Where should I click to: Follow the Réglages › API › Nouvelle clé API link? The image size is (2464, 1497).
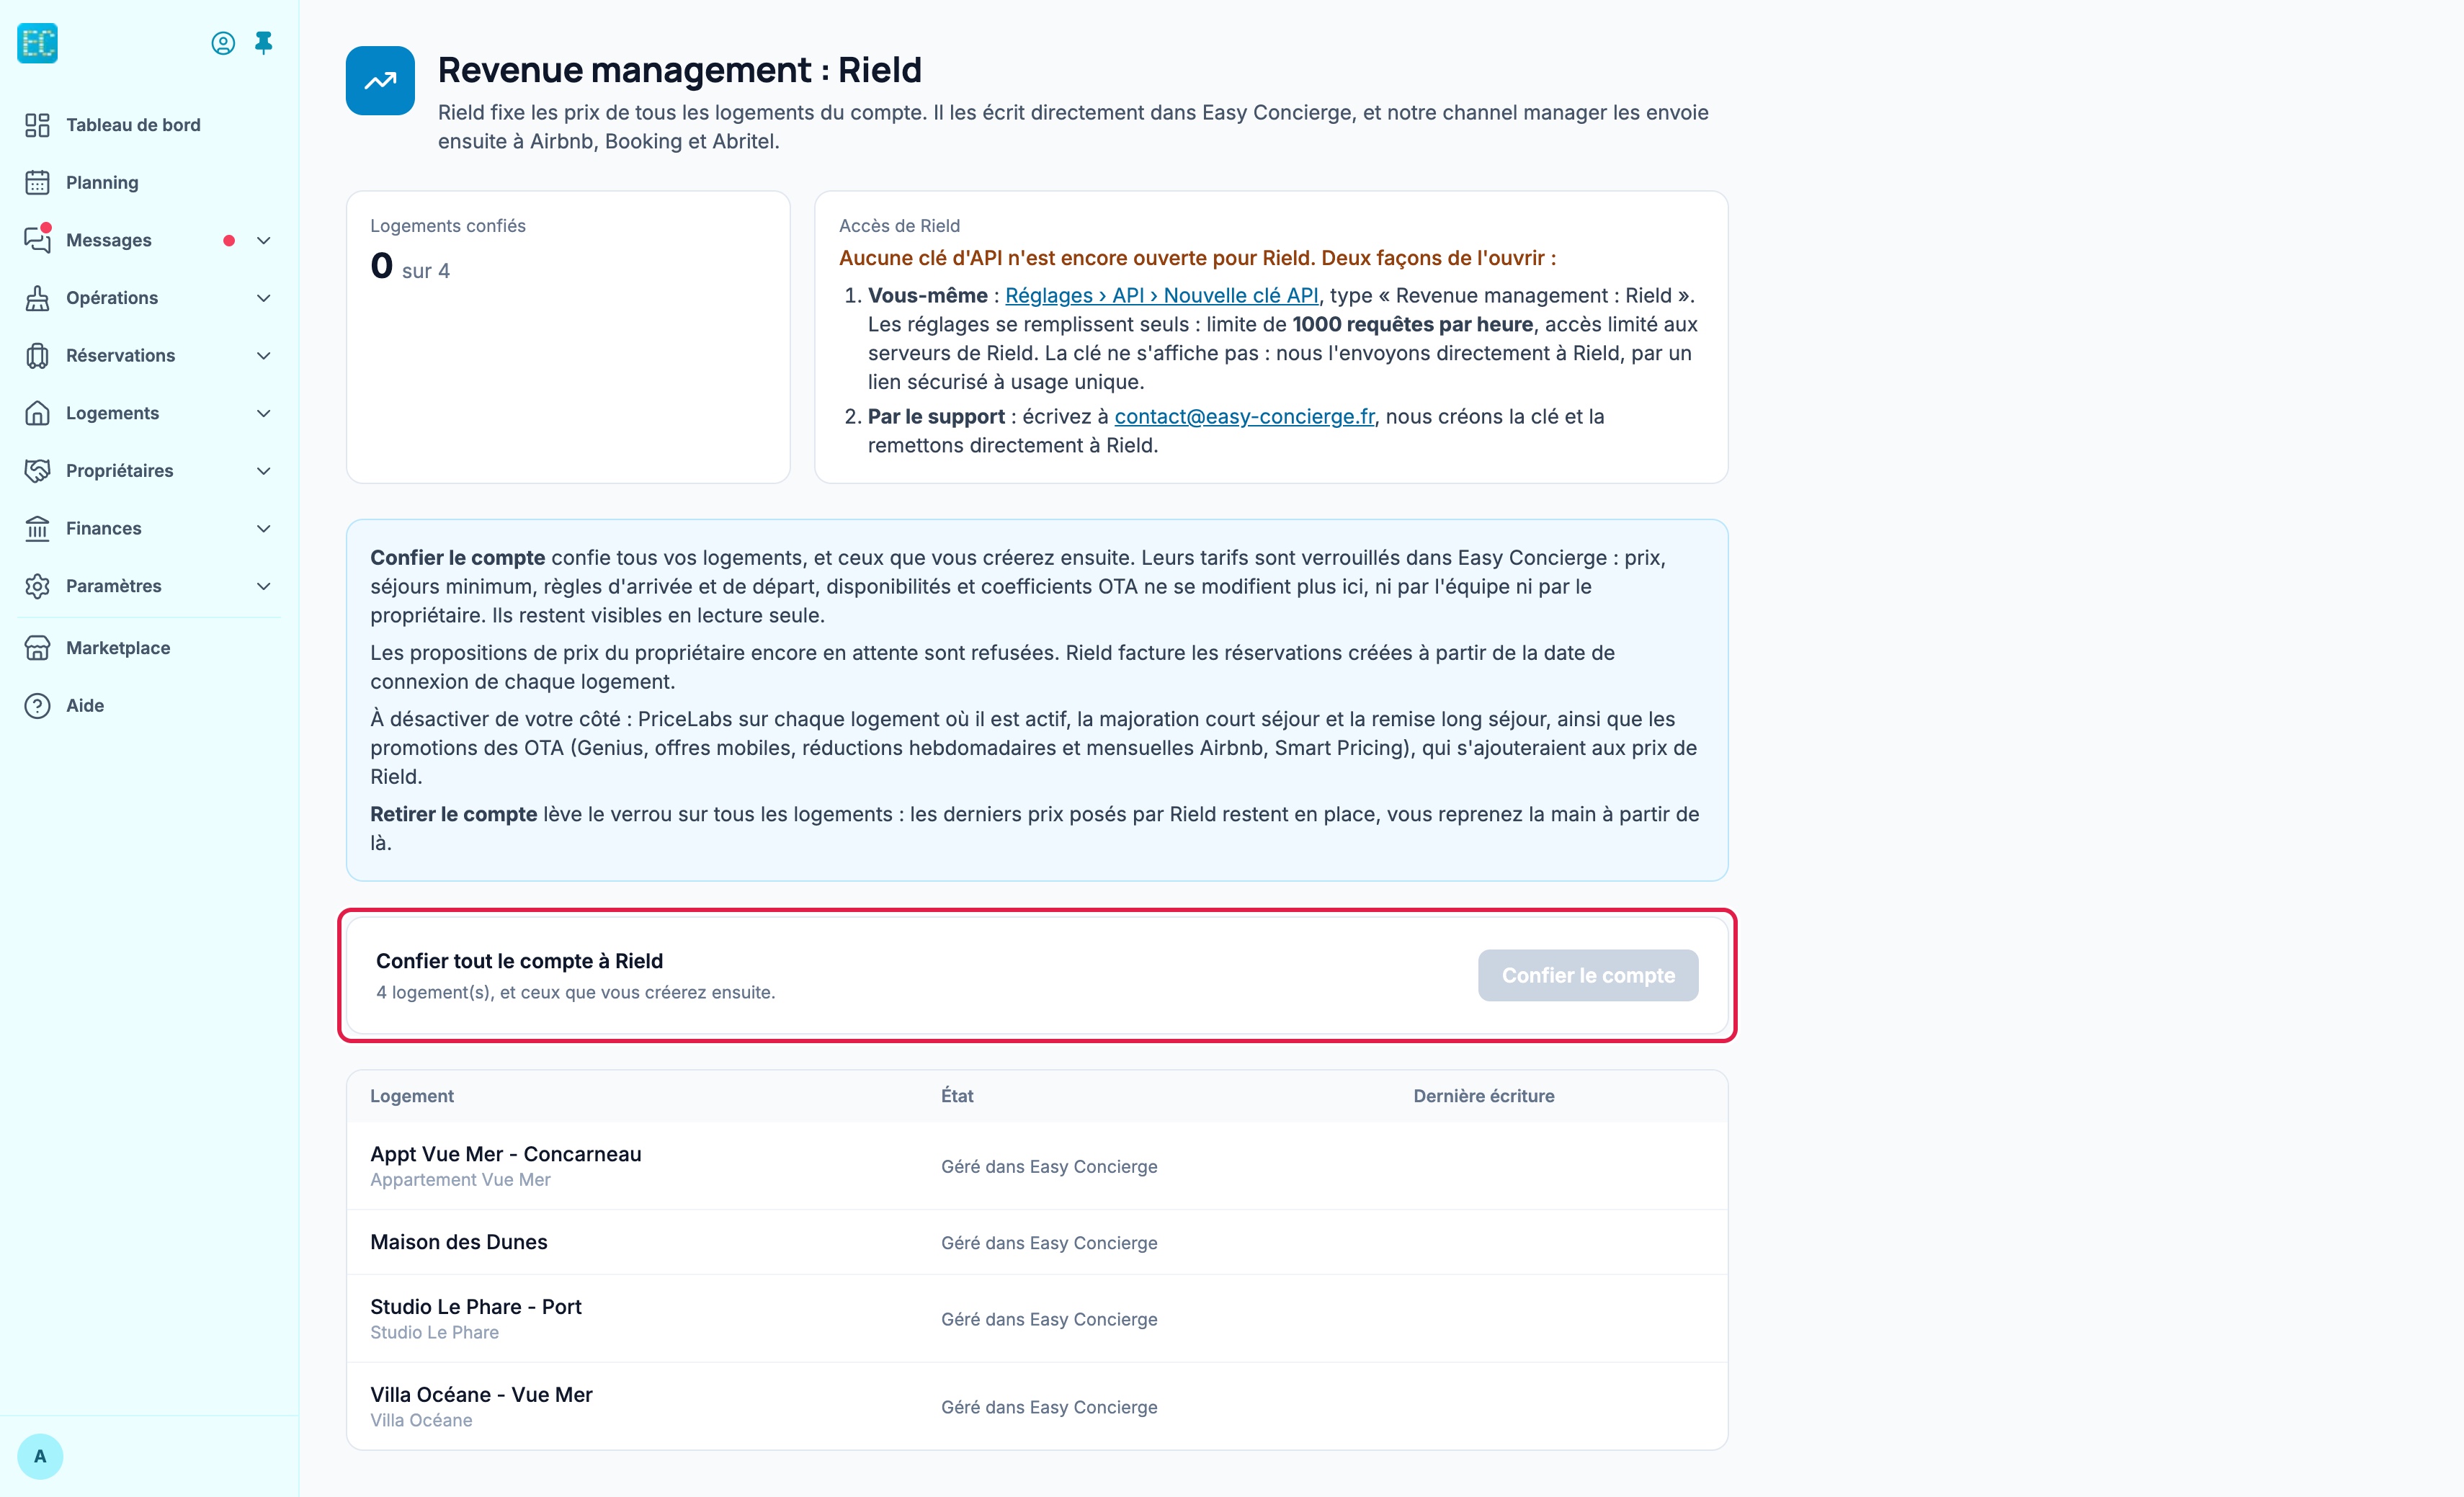tap(1162, 296)
